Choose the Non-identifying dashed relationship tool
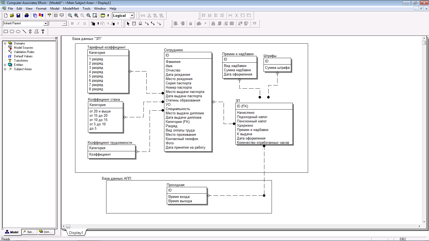The image size is (429, 241). tap(159, 24)
